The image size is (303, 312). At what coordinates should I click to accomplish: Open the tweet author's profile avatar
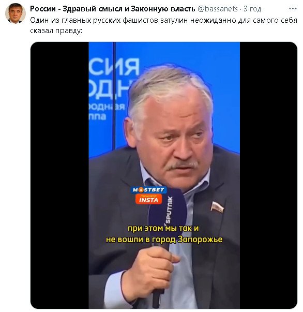[16, 13]
